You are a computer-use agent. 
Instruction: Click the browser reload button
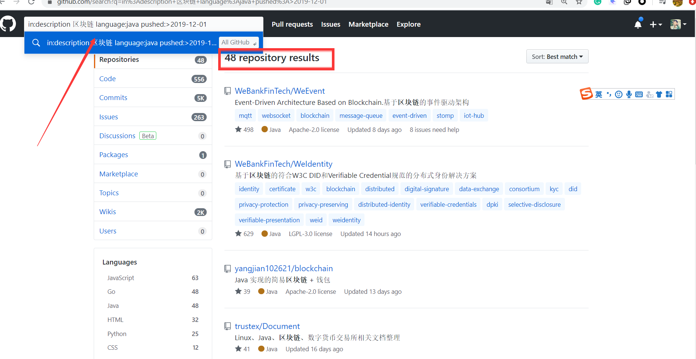(x=32, y=2)
